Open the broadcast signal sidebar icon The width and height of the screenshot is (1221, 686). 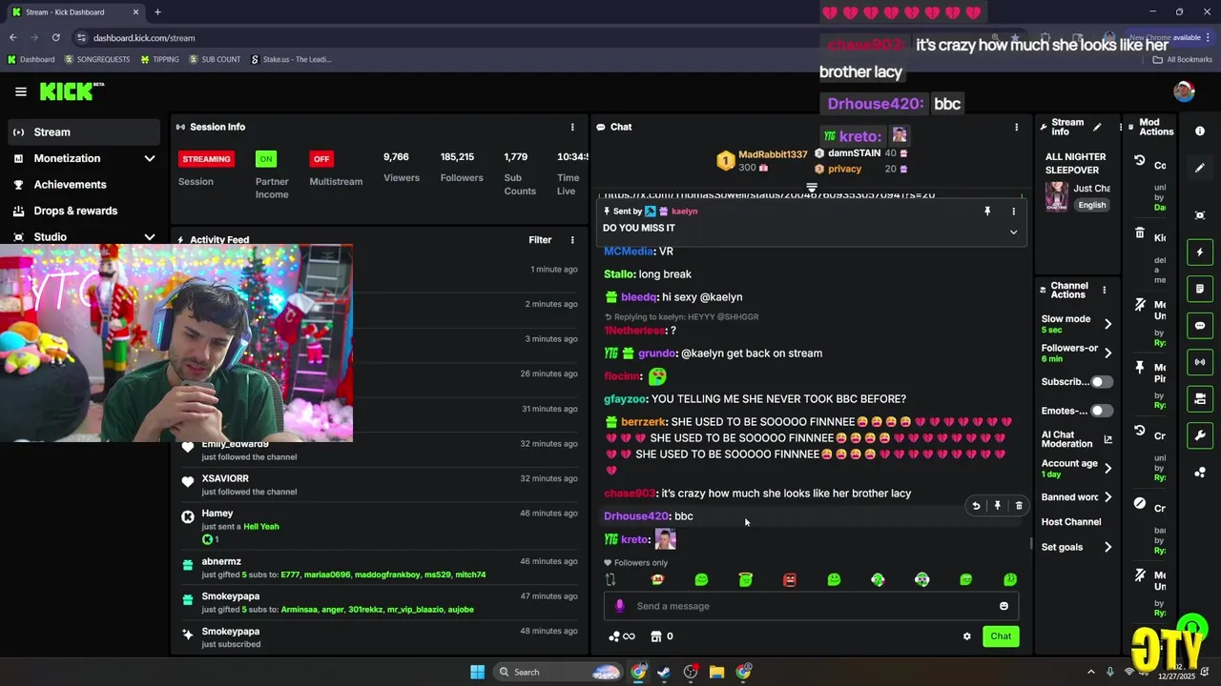[1200, 362]
